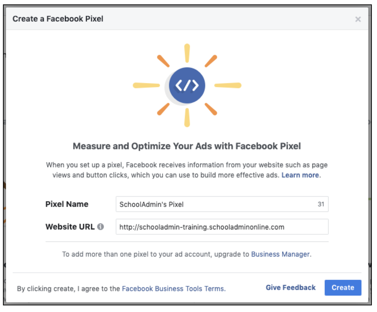The height and width of the screenshot is (312, 377).
Task: Click the left yellow ray of sunburst
Action: tap(146, 86)
